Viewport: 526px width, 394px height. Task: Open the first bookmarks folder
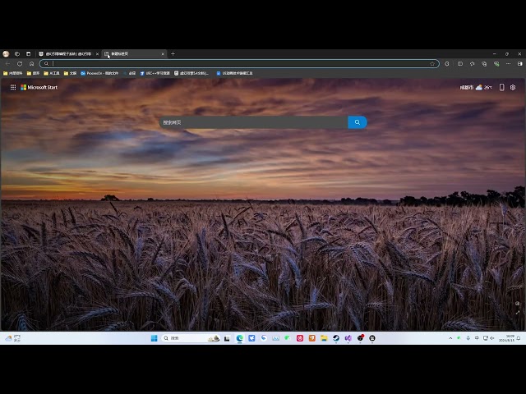[x=13, y=73]
